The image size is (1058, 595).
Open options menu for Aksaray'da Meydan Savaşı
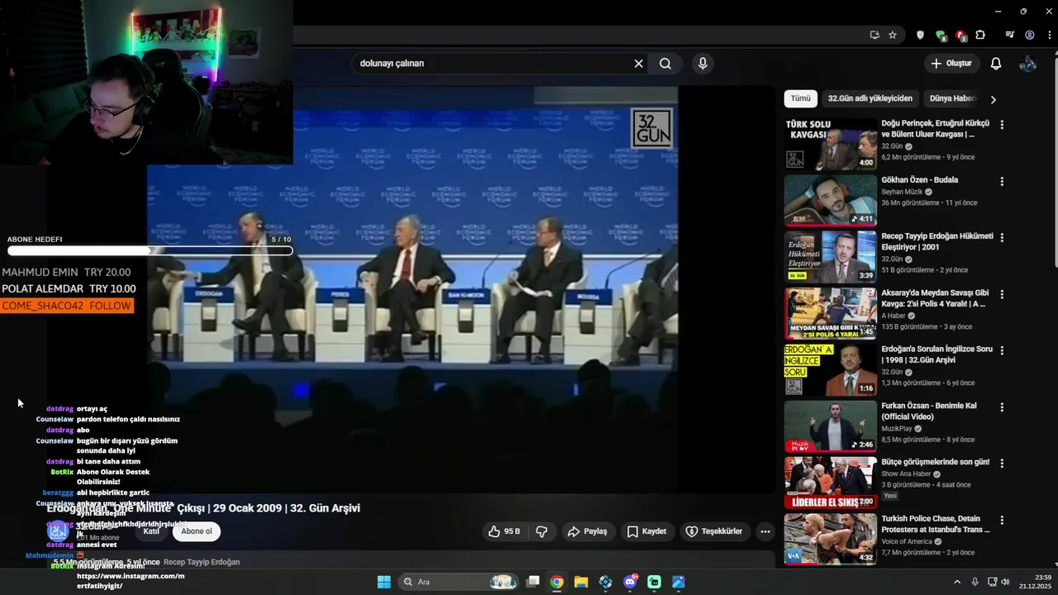(1002, 294)
